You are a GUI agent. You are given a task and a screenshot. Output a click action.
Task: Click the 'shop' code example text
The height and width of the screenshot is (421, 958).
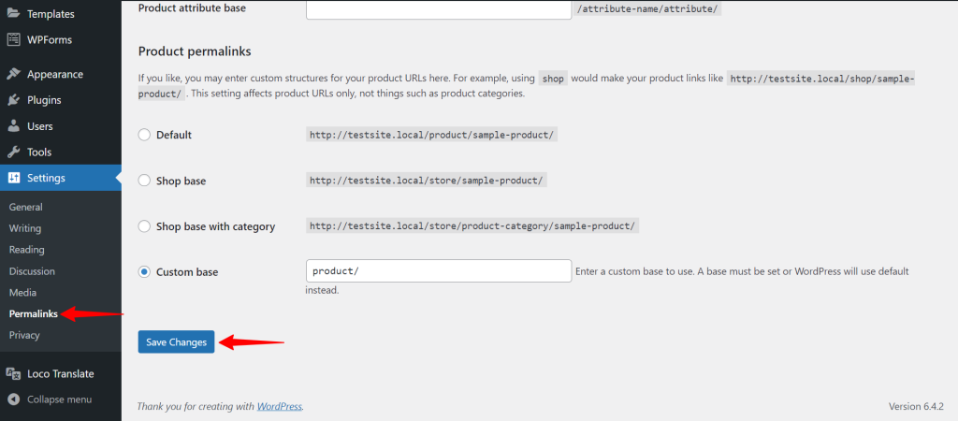pyautogui.click(x=553, y=79)
